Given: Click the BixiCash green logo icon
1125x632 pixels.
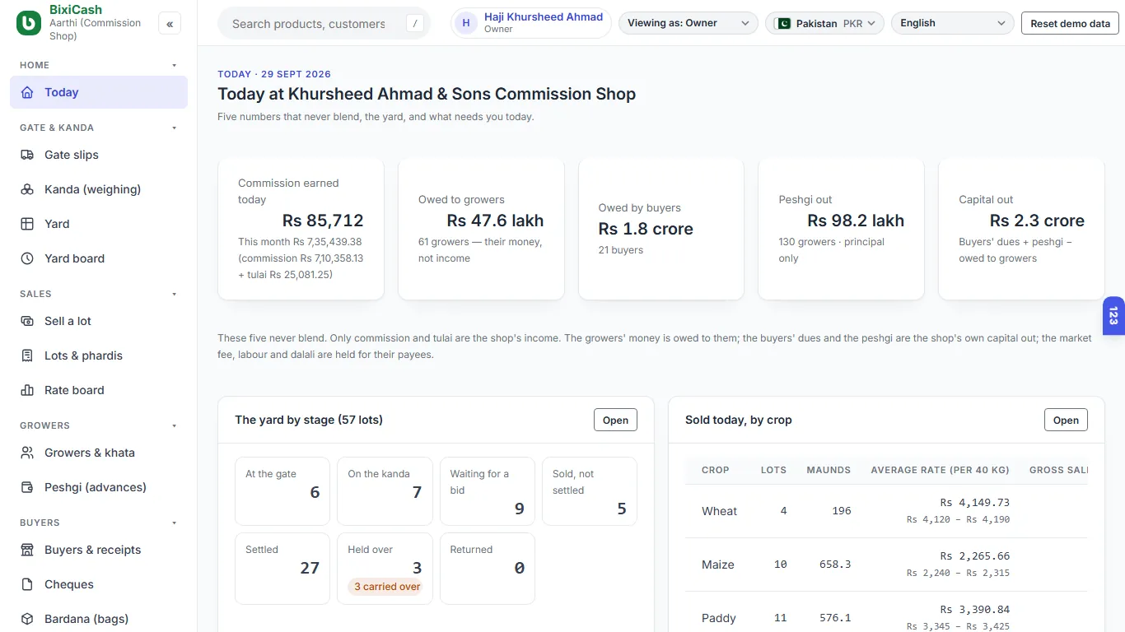Looking at the screenshot, I should coord(29,23).
